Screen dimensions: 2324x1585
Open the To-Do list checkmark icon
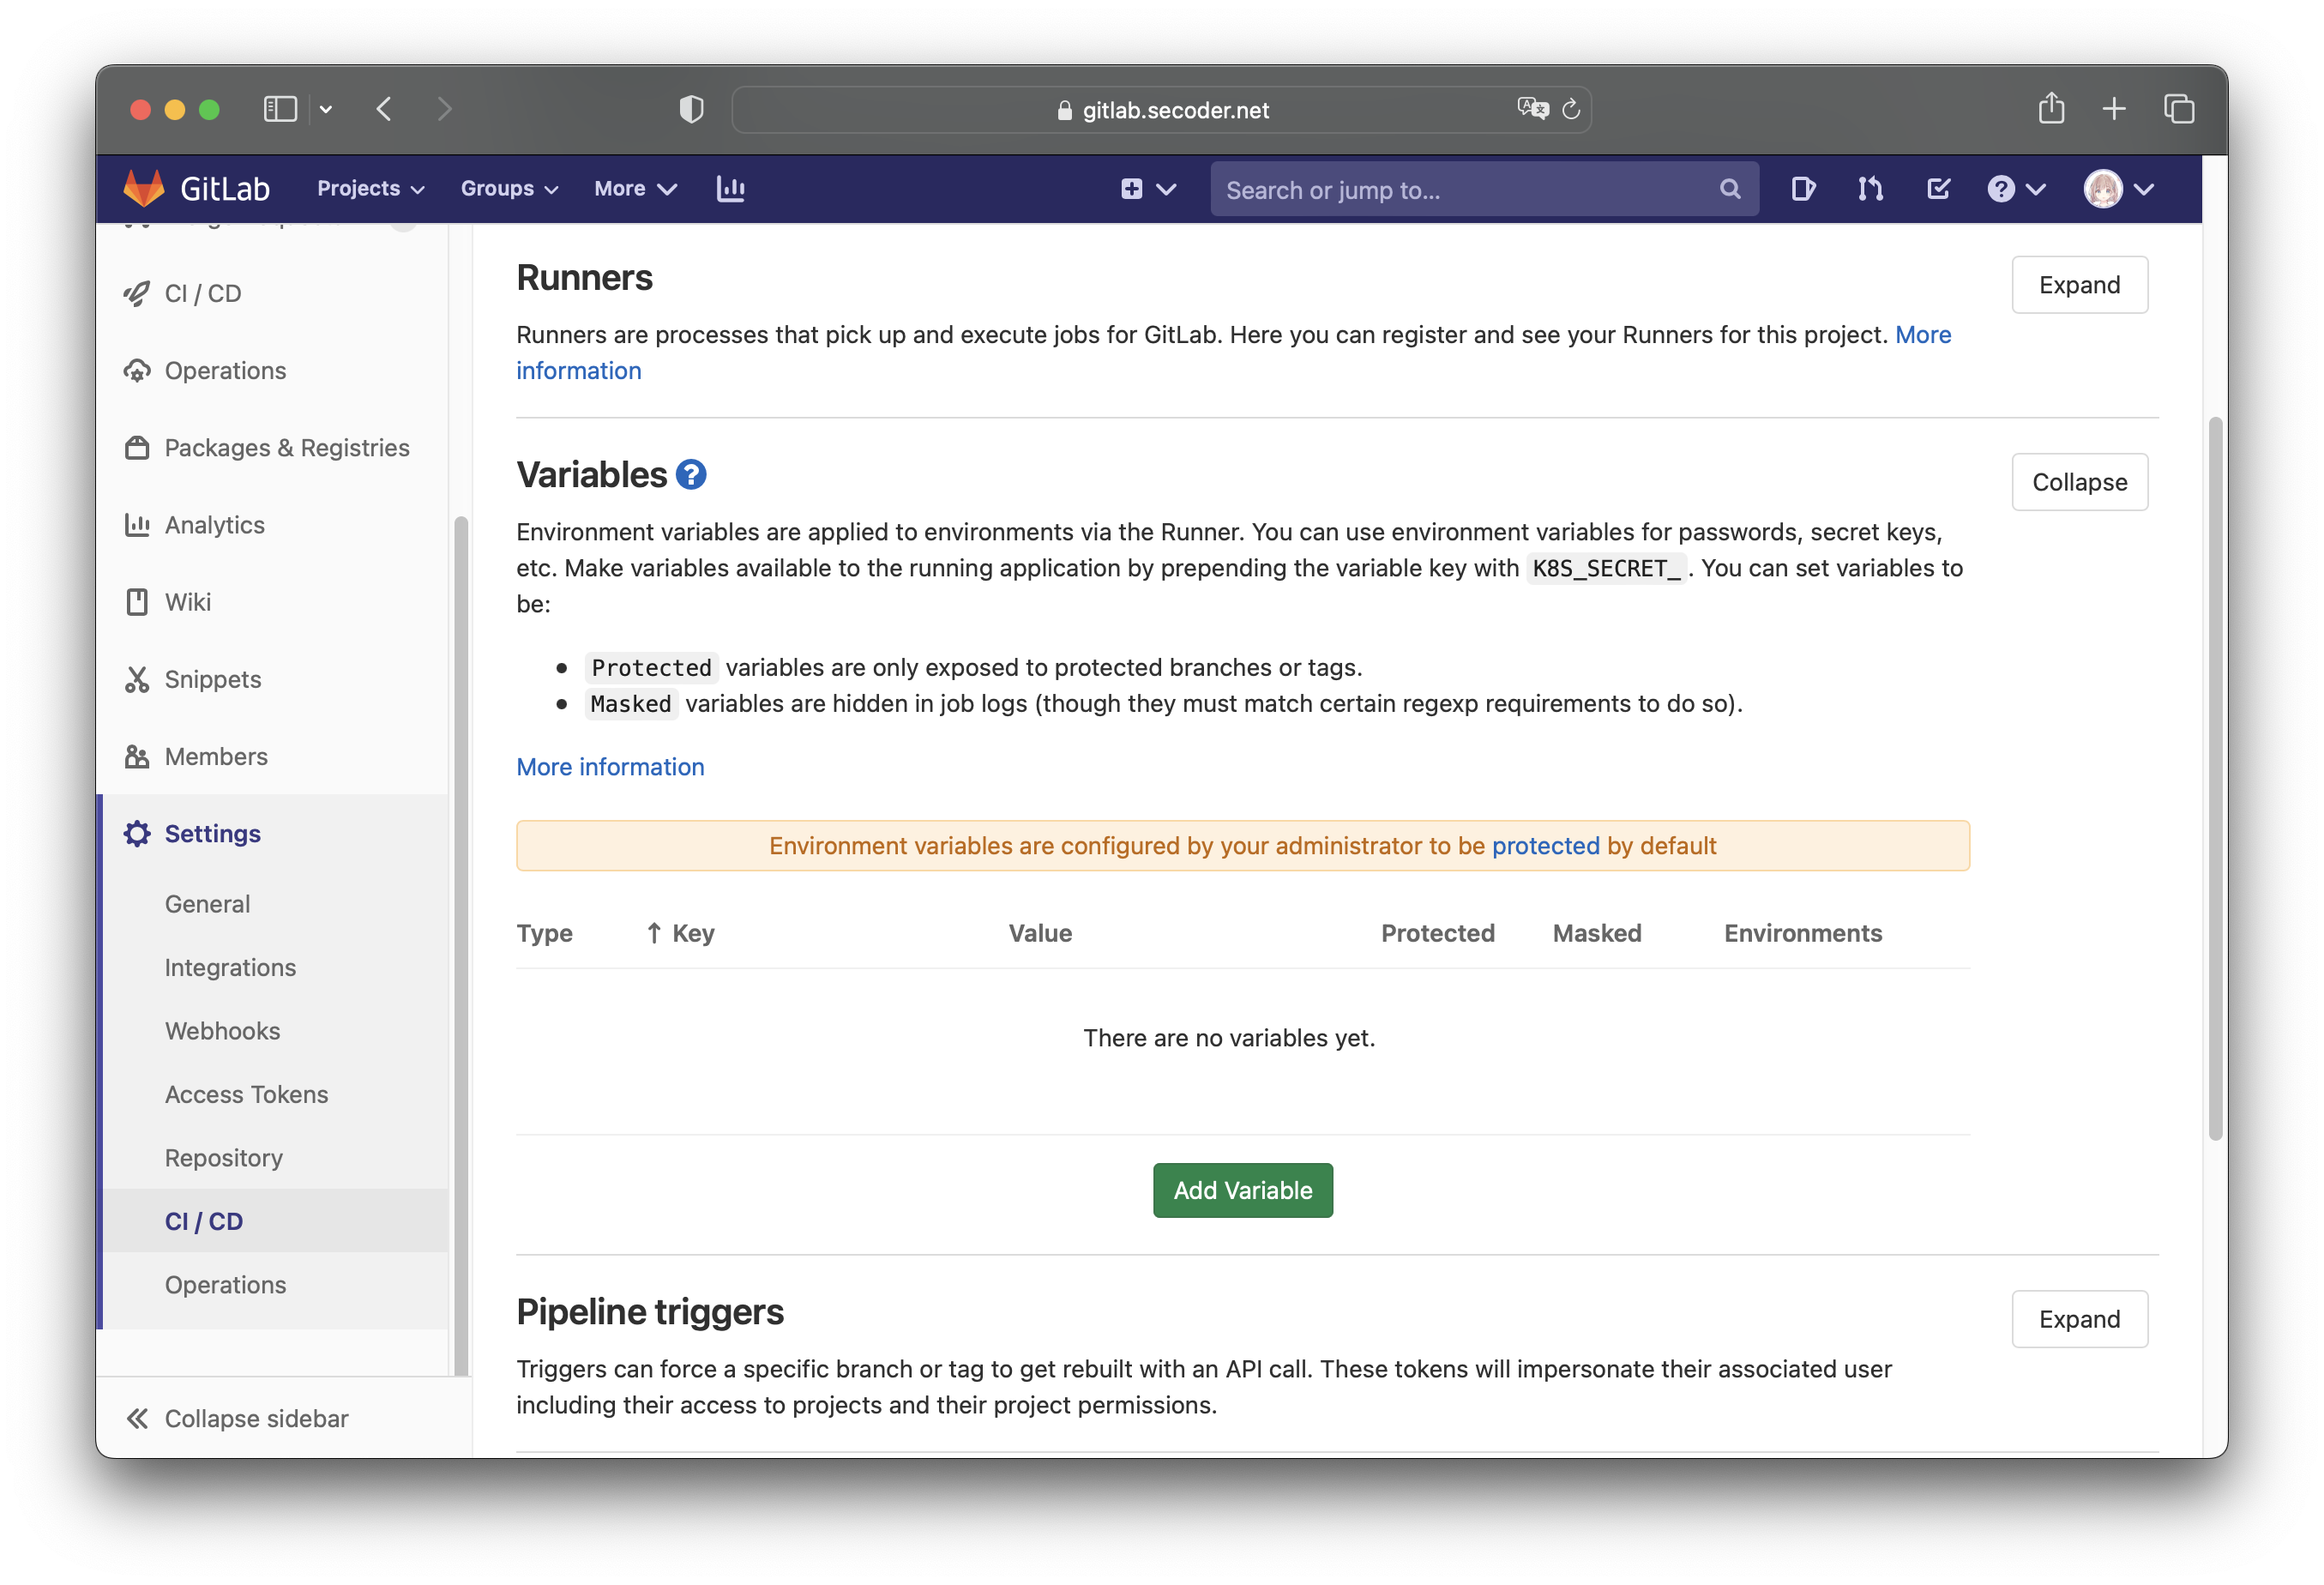coord(1938,188)
